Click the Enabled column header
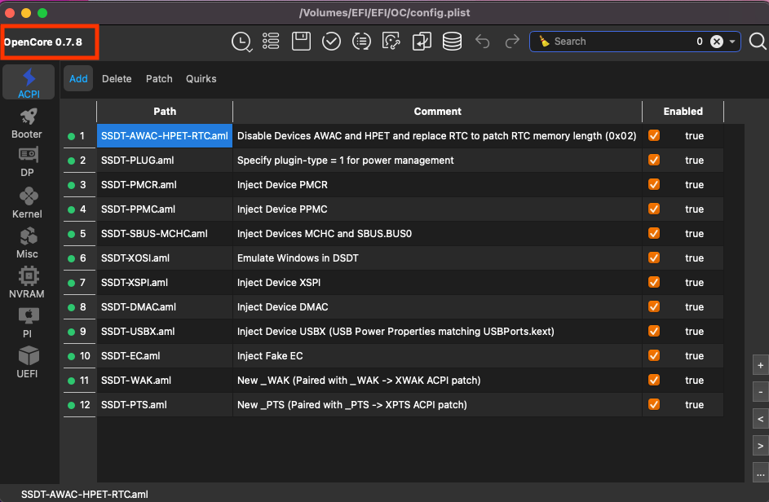The width and height of the screenshot is (769, 502). (683, 112)
